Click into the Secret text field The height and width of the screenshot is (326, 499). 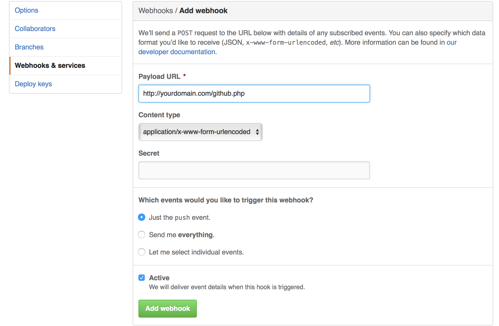[x=254, y=170]
